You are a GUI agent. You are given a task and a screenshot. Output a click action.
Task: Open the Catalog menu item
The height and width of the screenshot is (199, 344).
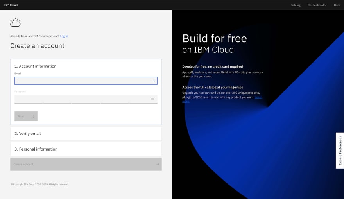(295, 5)
